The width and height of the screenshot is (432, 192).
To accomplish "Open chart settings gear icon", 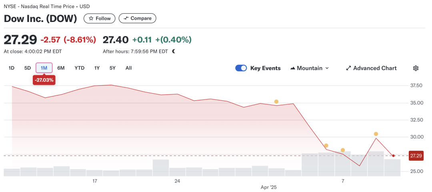I will tap(416, 68).
